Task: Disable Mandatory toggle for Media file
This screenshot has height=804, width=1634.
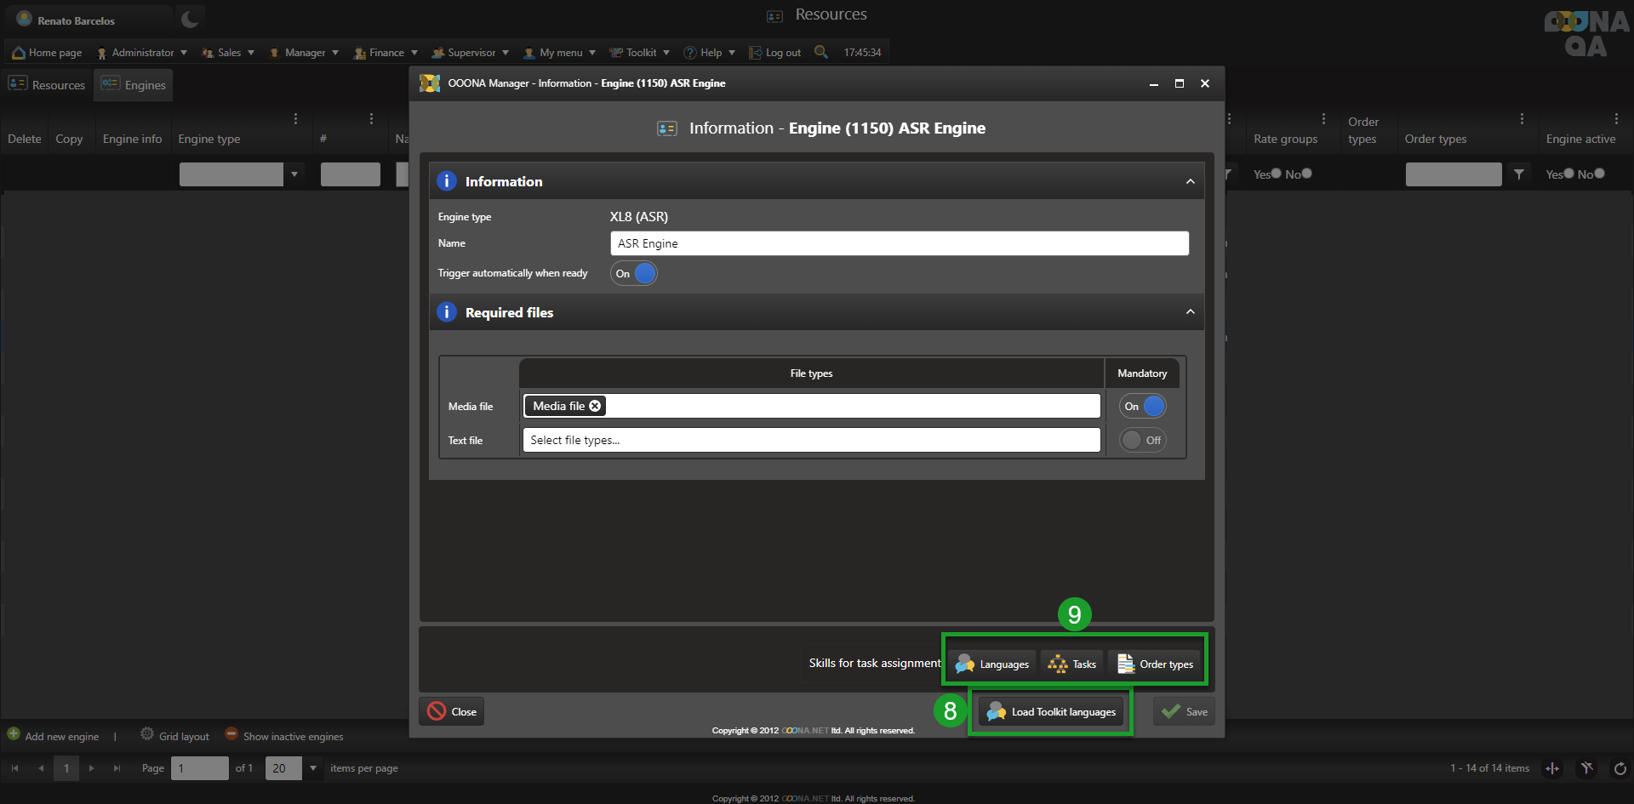Action: click(x=1142, y=407)
